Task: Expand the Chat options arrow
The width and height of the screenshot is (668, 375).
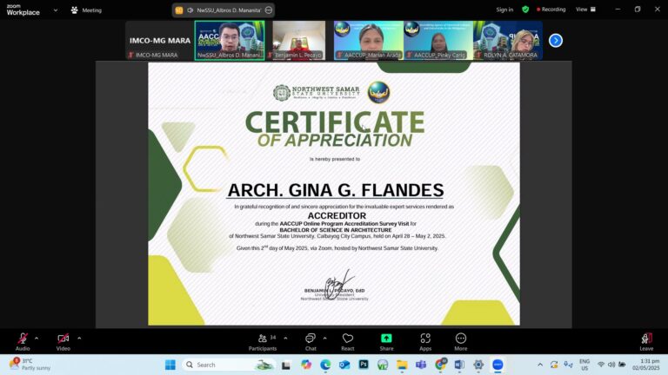Action: coord(324,339)
